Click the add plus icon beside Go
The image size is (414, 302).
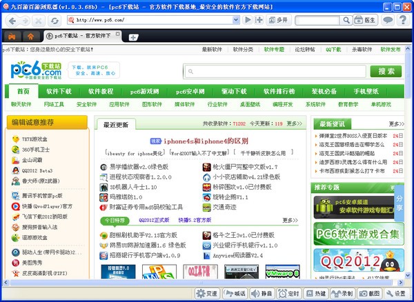259,20
